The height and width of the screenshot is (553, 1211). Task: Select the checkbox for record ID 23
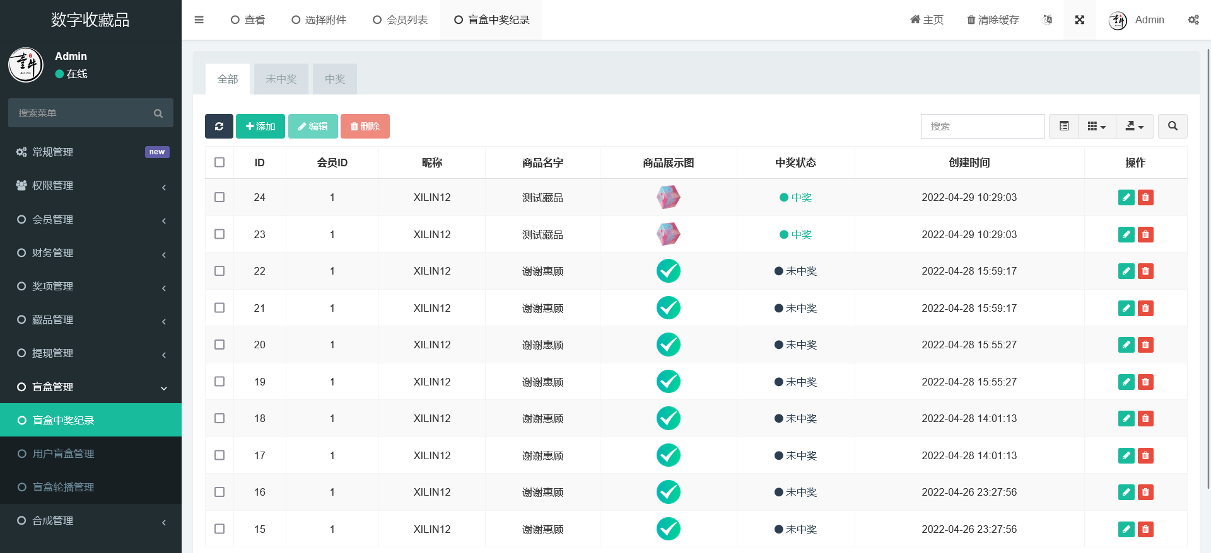(x=219, y=234)
